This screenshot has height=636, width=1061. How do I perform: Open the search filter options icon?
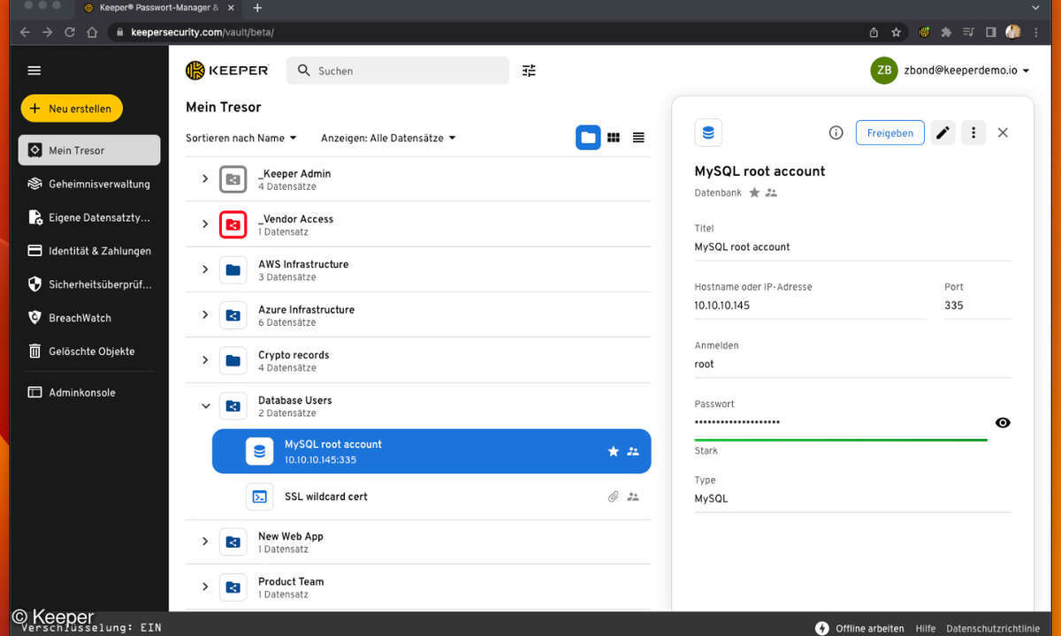529,71
